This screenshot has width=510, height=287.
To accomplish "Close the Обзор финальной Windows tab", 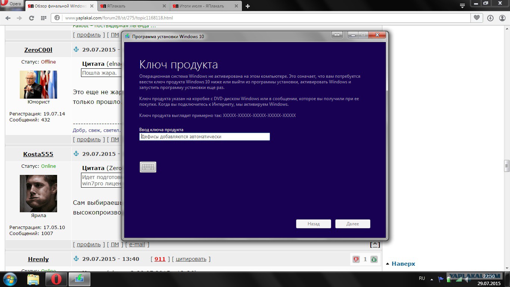I will [x=93, y=6].
